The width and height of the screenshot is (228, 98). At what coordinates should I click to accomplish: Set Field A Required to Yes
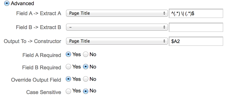[x=68, y=55]
